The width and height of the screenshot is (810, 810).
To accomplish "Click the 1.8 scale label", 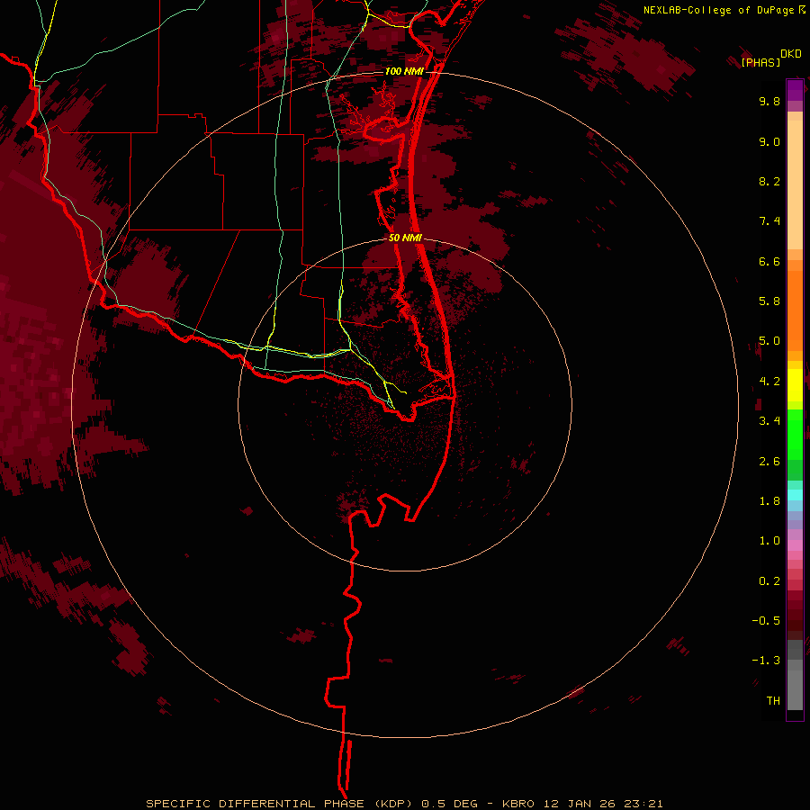I will pyautogui.click(x=769, y=501).
